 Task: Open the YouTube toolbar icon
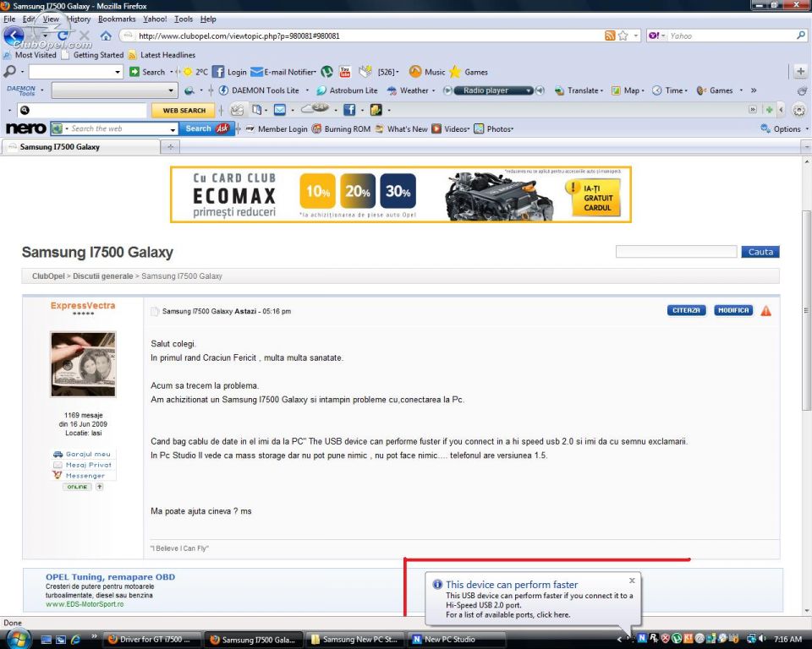point(345,72)
